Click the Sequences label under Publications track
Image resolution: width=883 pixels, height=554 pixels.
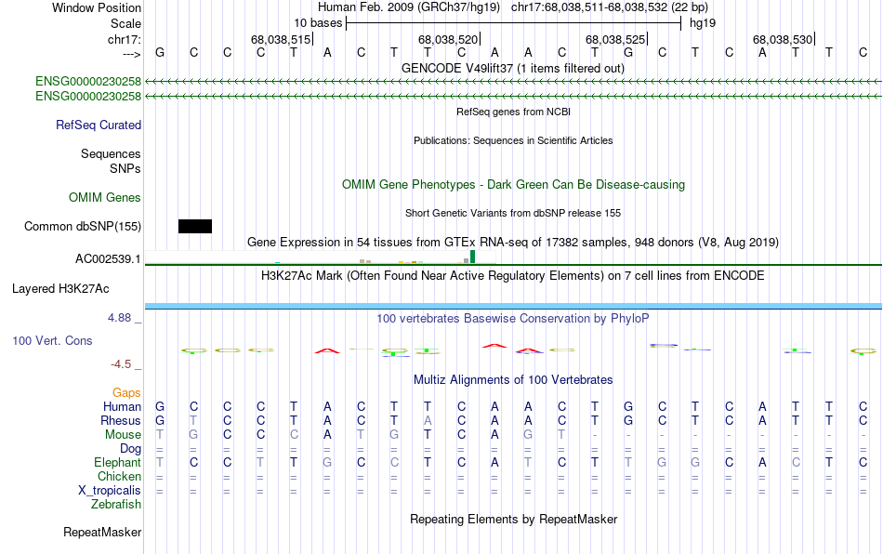111,153
